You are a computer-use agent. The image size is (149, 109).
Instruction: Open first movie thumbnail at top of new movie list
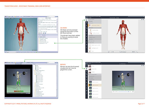[x=90, y=66]
